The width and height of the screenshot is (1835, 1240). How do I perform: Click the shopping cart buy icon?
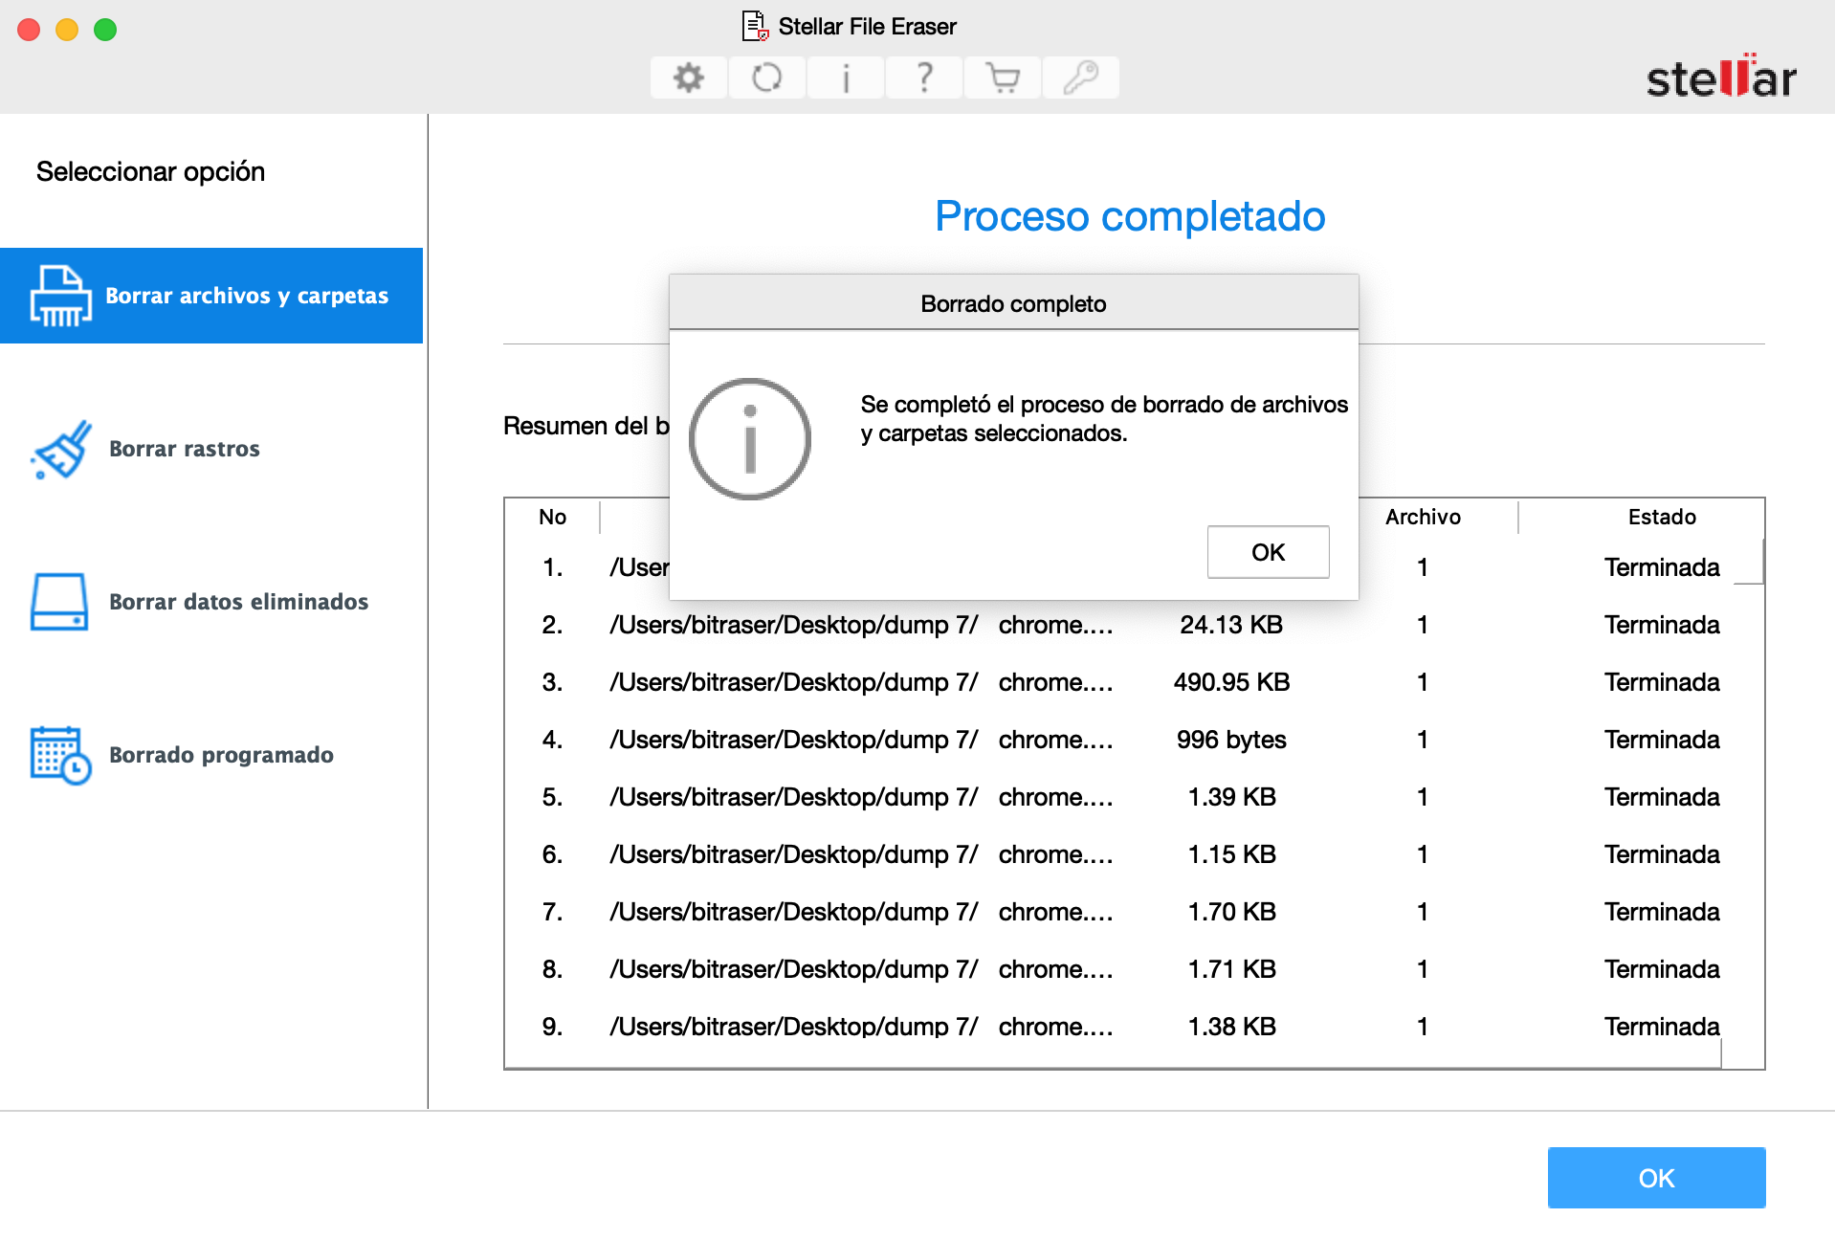[x=1002, y=77]
